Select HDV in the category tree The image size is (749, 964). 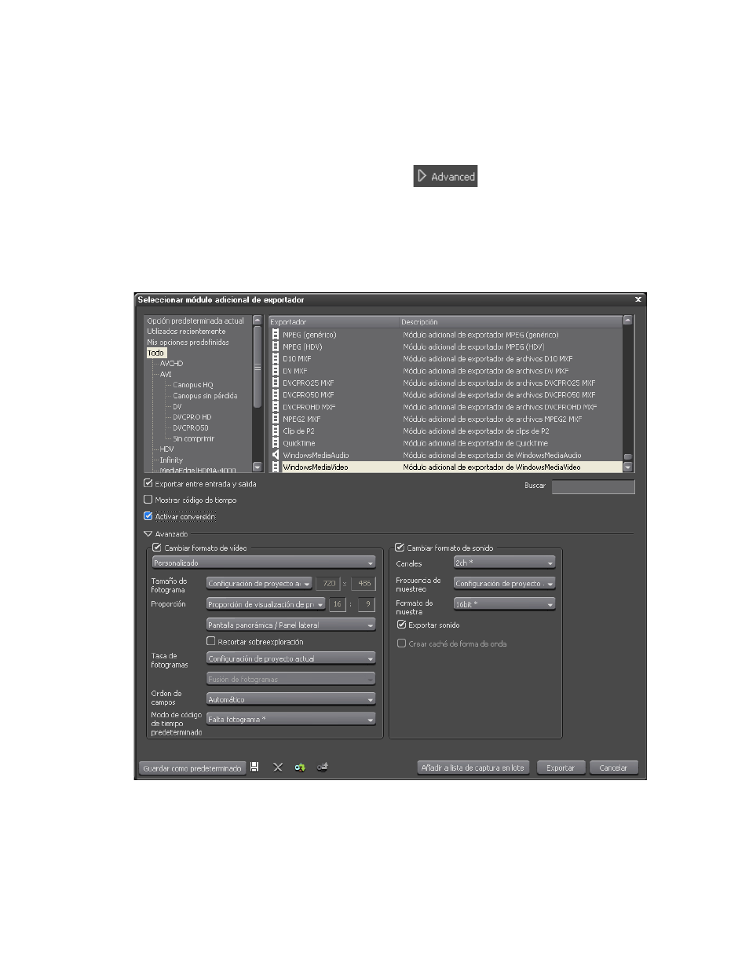pos(166,449)
